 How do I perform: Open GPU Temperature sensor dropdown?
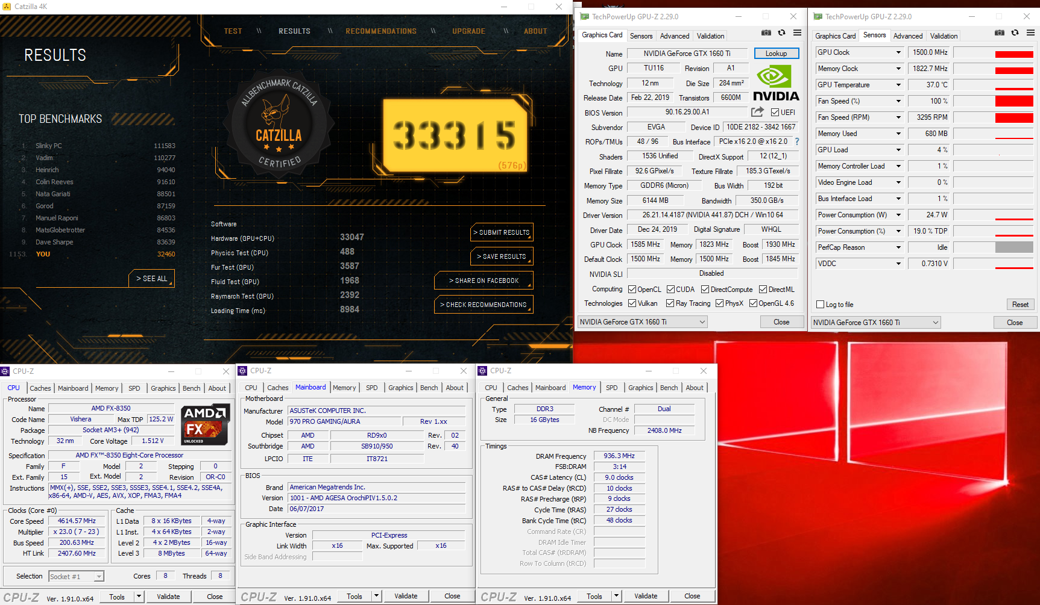pyautogui.click(x=898, y=85)
